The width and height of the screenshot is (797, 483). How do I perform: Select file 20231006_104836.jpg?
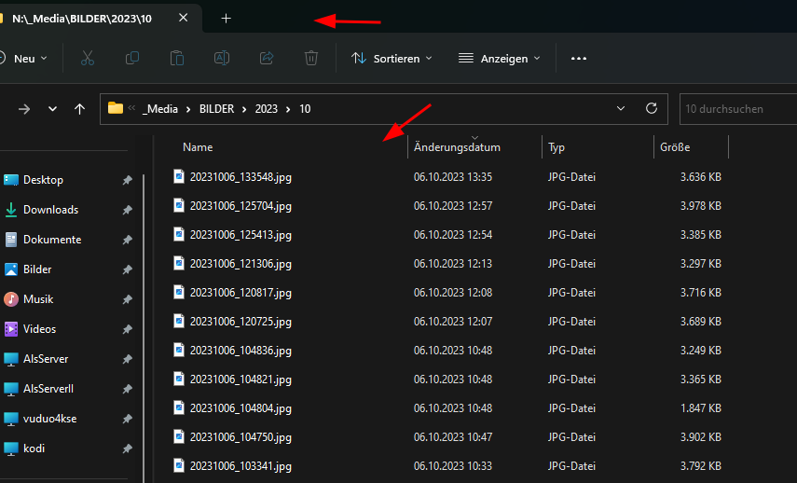240,351
